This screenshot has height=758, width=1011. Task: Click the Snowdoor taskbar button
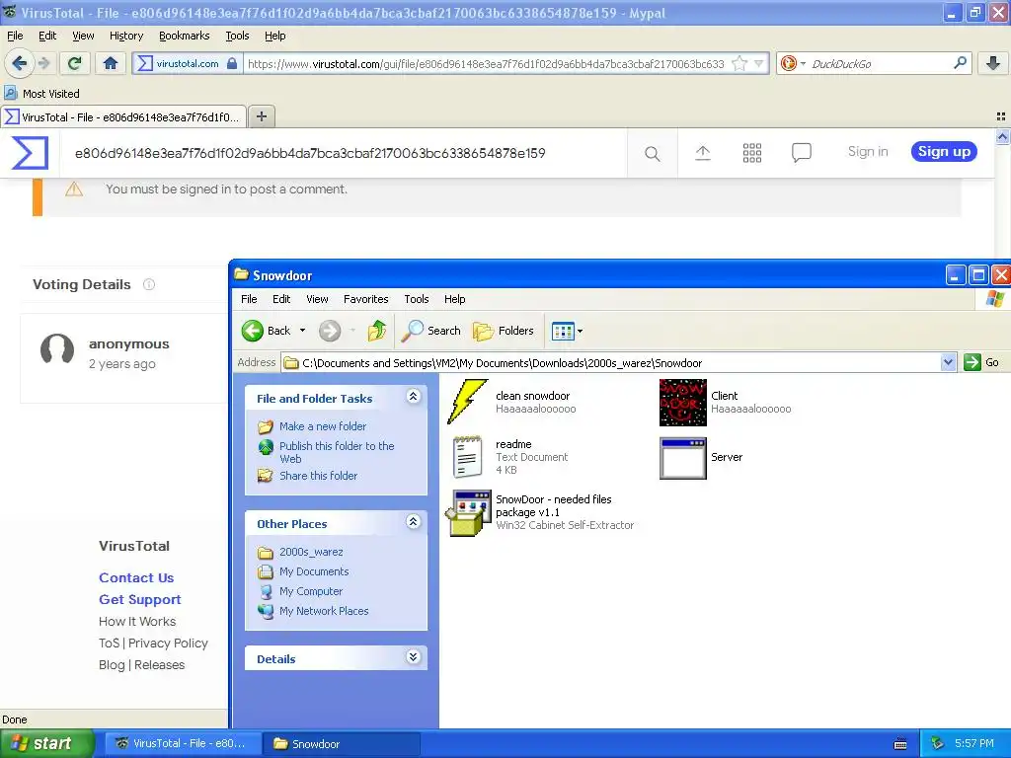pyautogui.click(x=342, y=744)
